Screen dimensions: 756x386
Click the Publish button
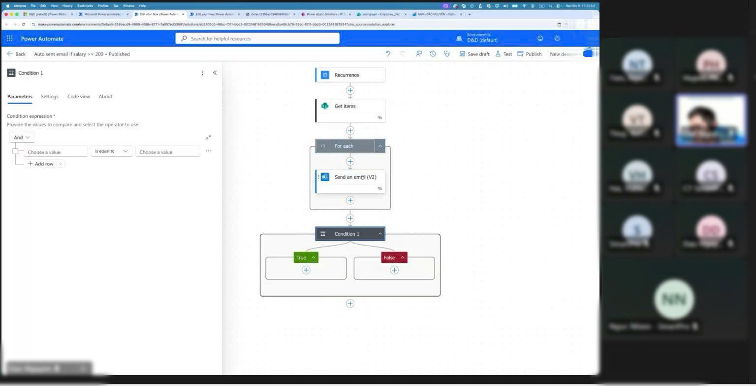coord(530,54)
